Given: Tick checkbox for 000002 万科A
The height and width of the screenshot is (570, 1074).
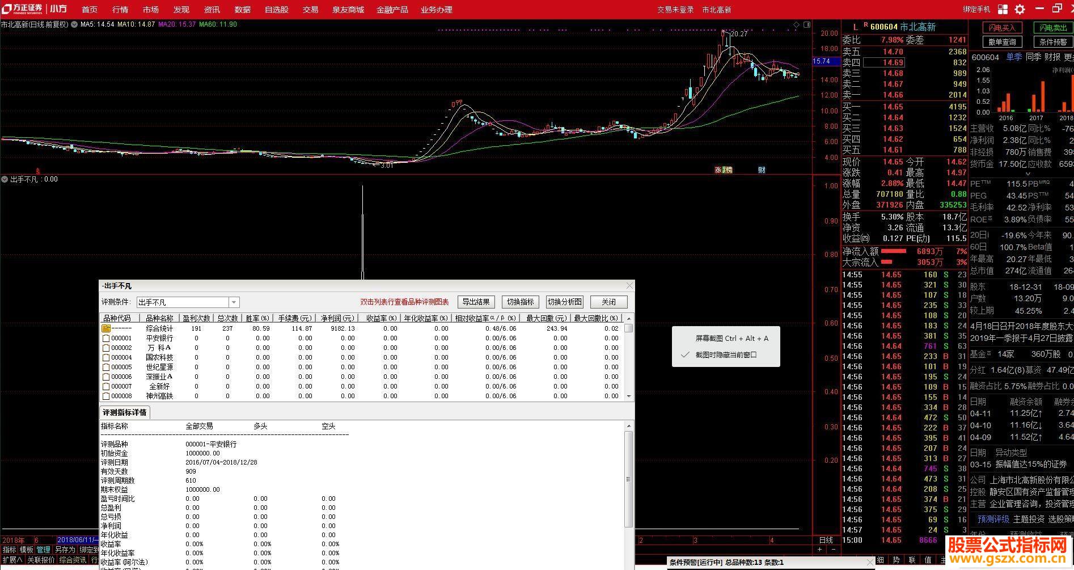Looking at the screenshot, I should (x=106, y=348).
